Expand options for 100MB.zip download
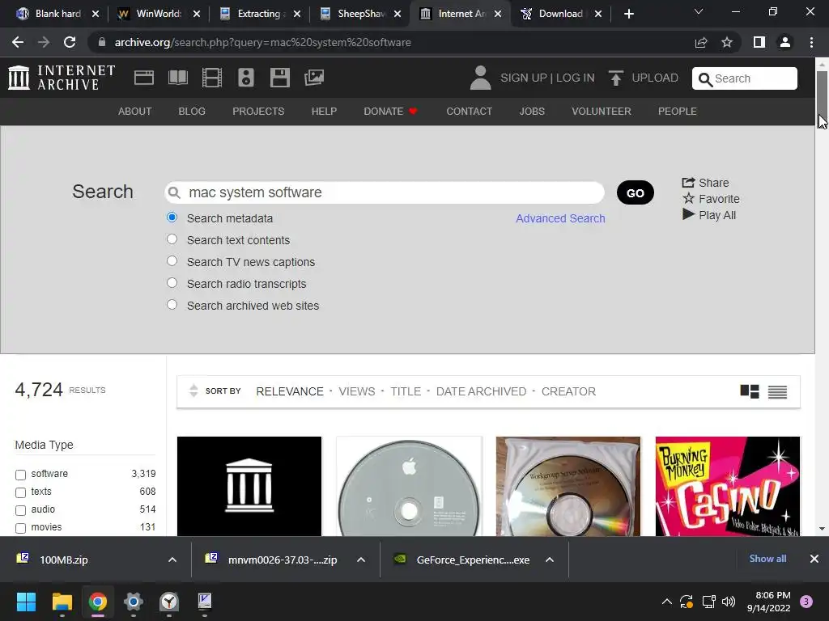Viewport: 829px width, 621px height. click(x=172, y=560)
